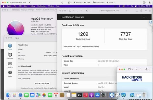Toggle the Safari sidebar in Geekbench window
The image size is (153, 100).
coord(70,11)
